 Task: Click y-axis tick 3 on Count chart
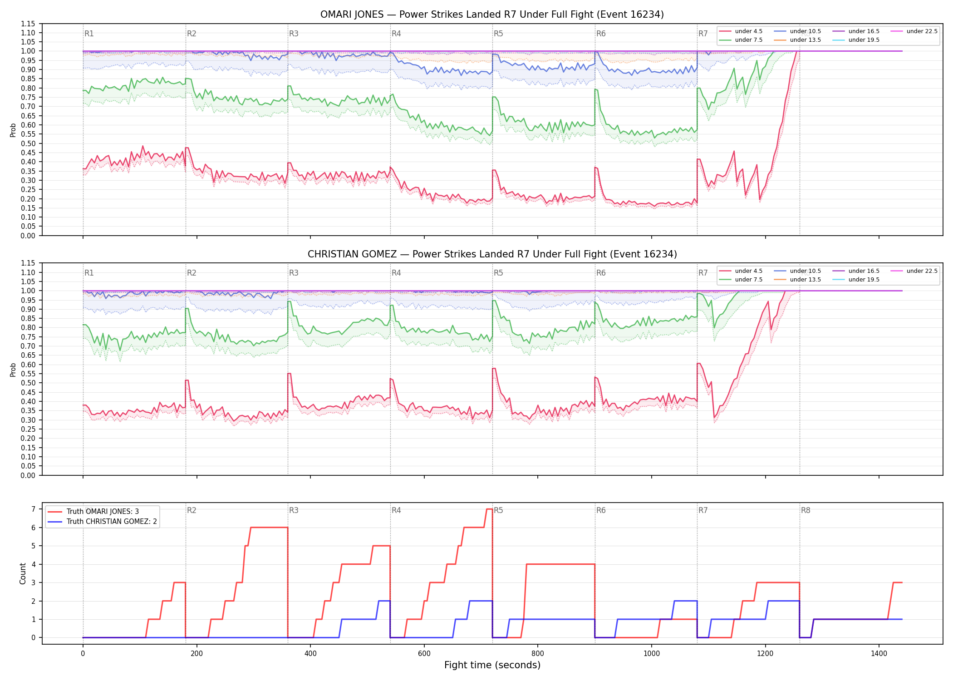[x=34, y=583]
